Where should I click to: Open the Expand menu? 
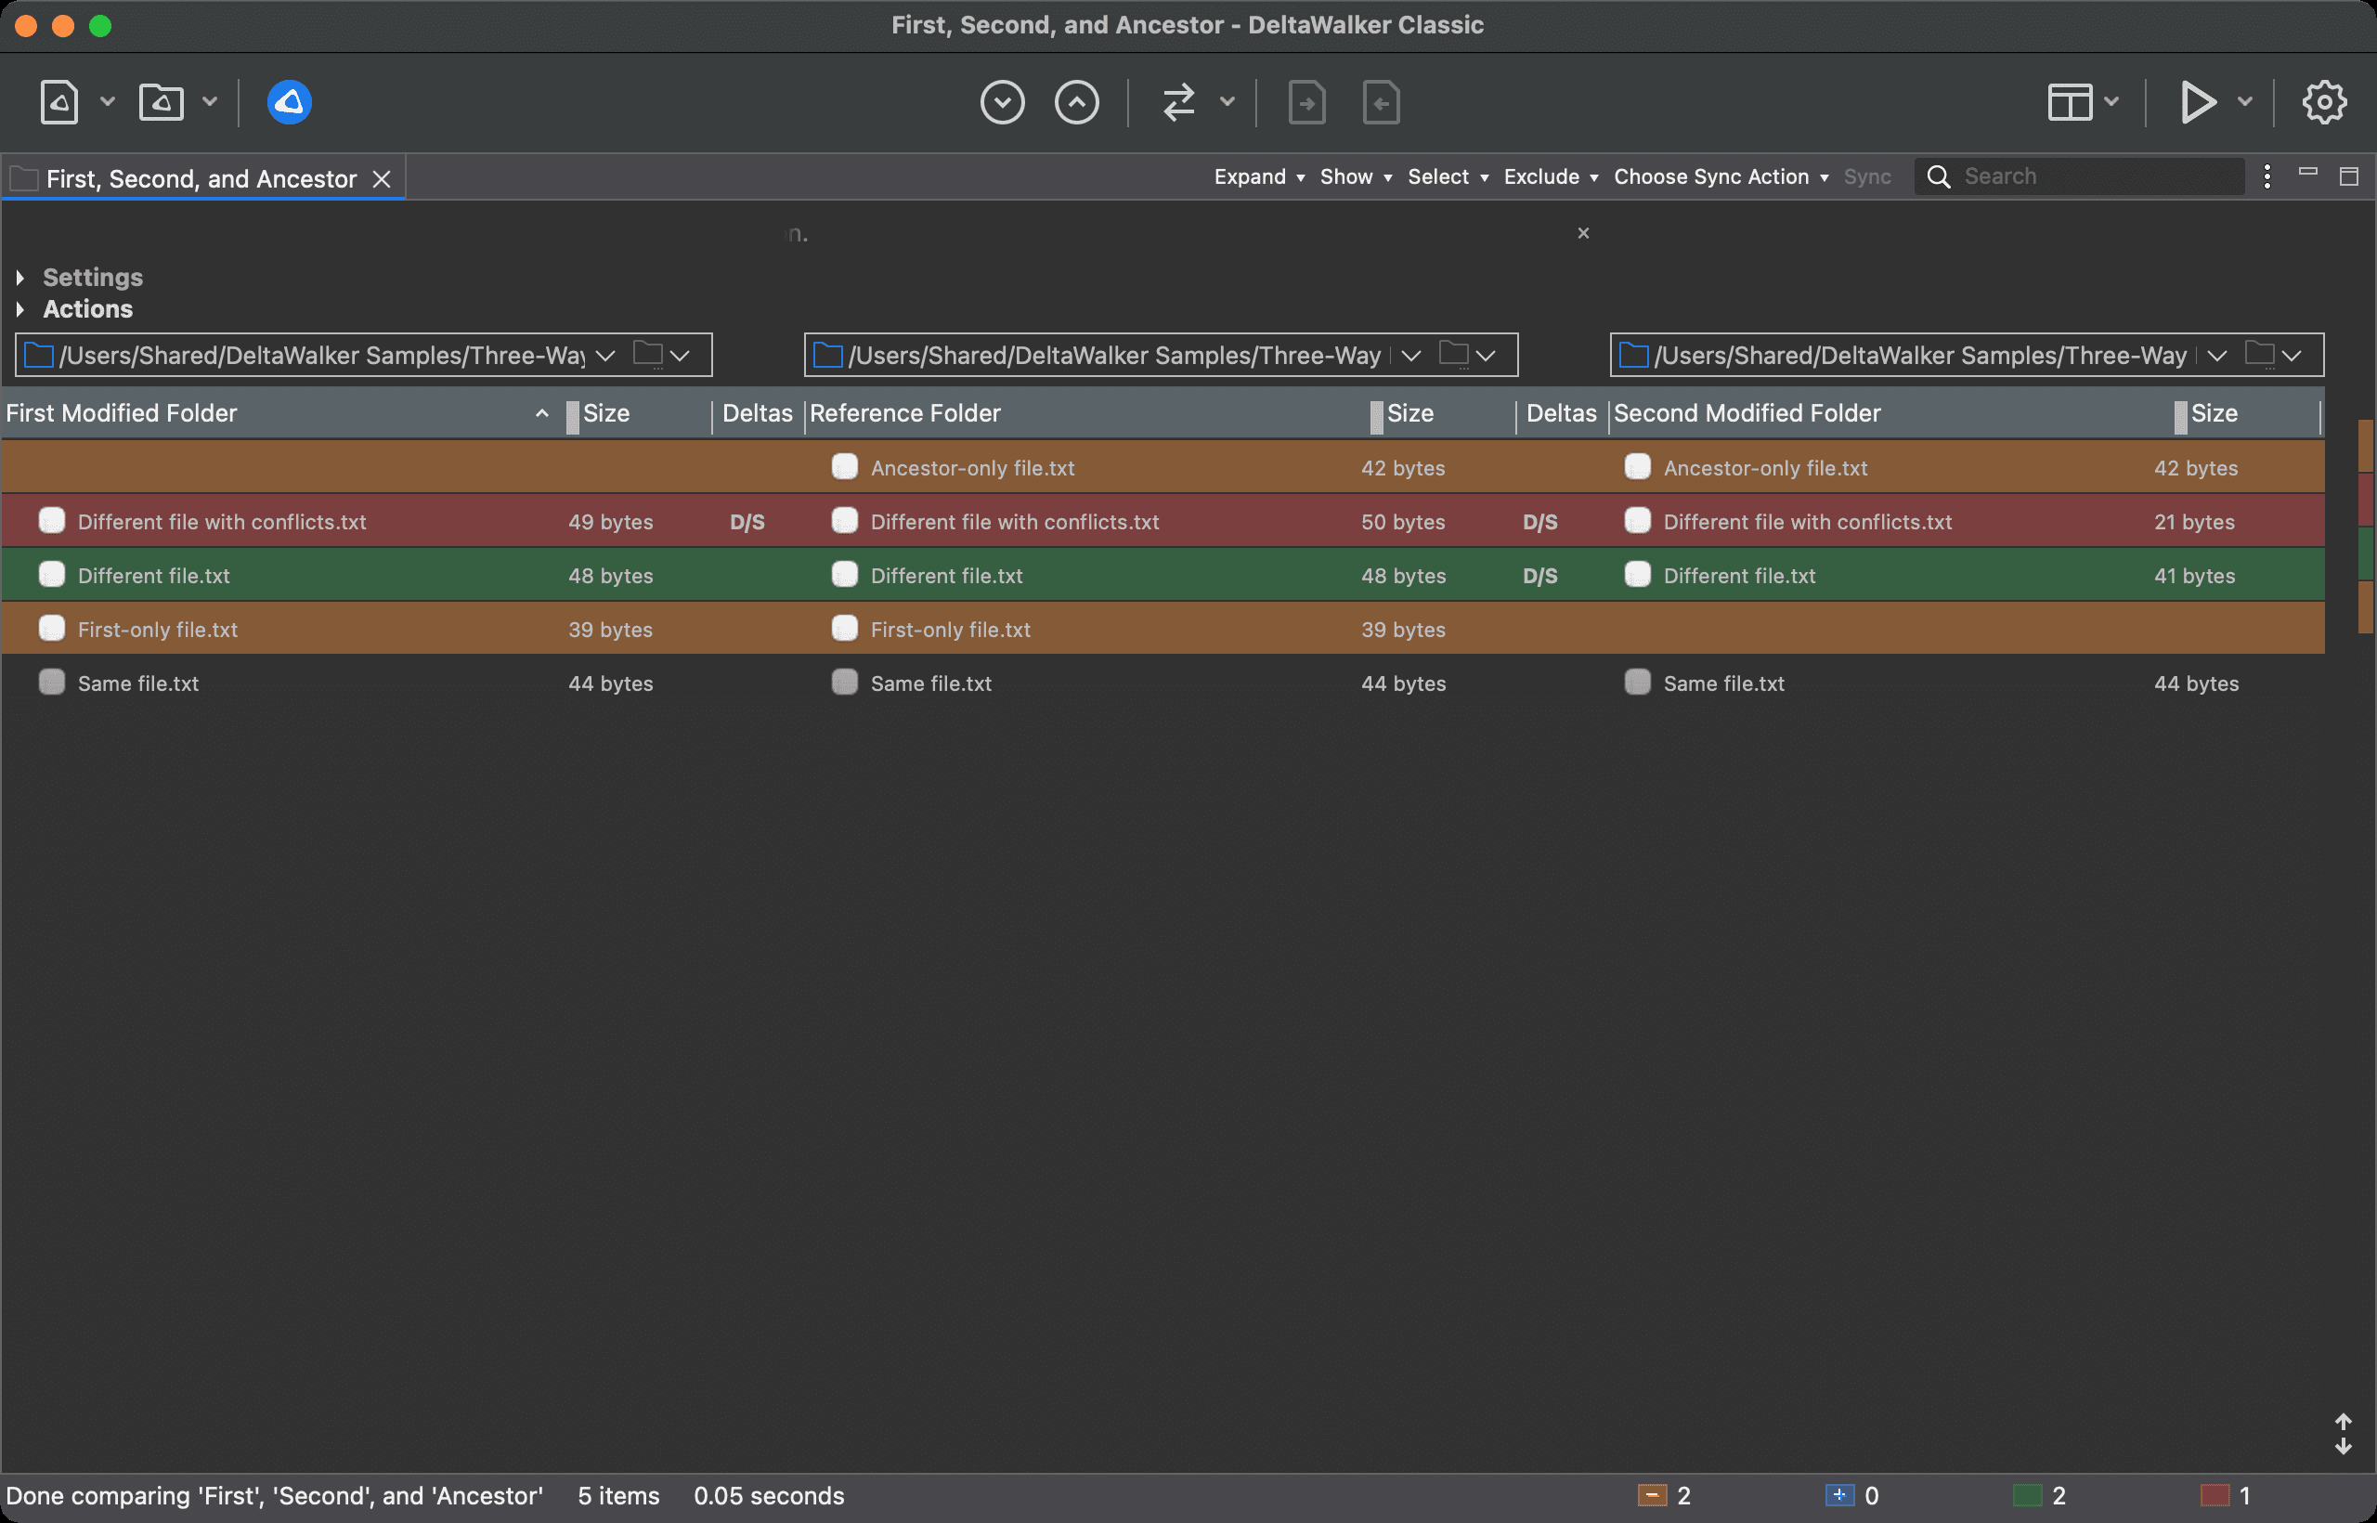[x=1259, y=177]
